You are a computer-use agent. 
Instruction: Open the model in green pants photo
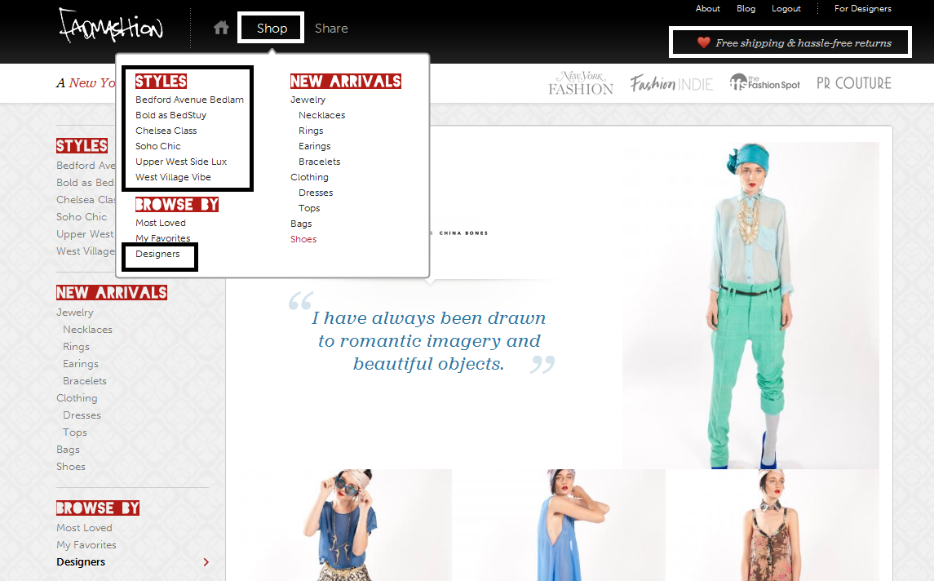point(750,305)
